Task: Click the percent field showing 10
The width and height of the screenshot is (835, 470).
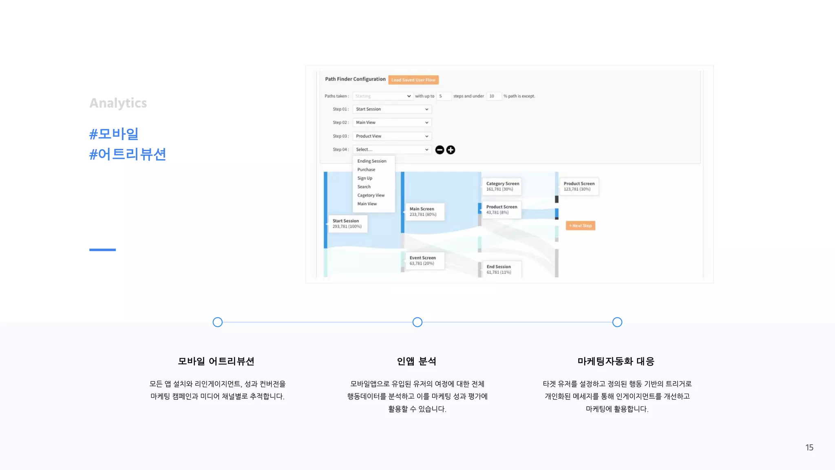Action: [494, 96]
